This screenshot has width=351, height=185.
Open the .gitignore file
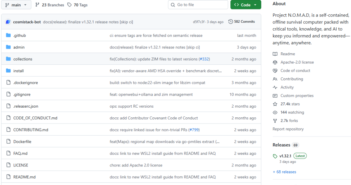tap(22, 95)
